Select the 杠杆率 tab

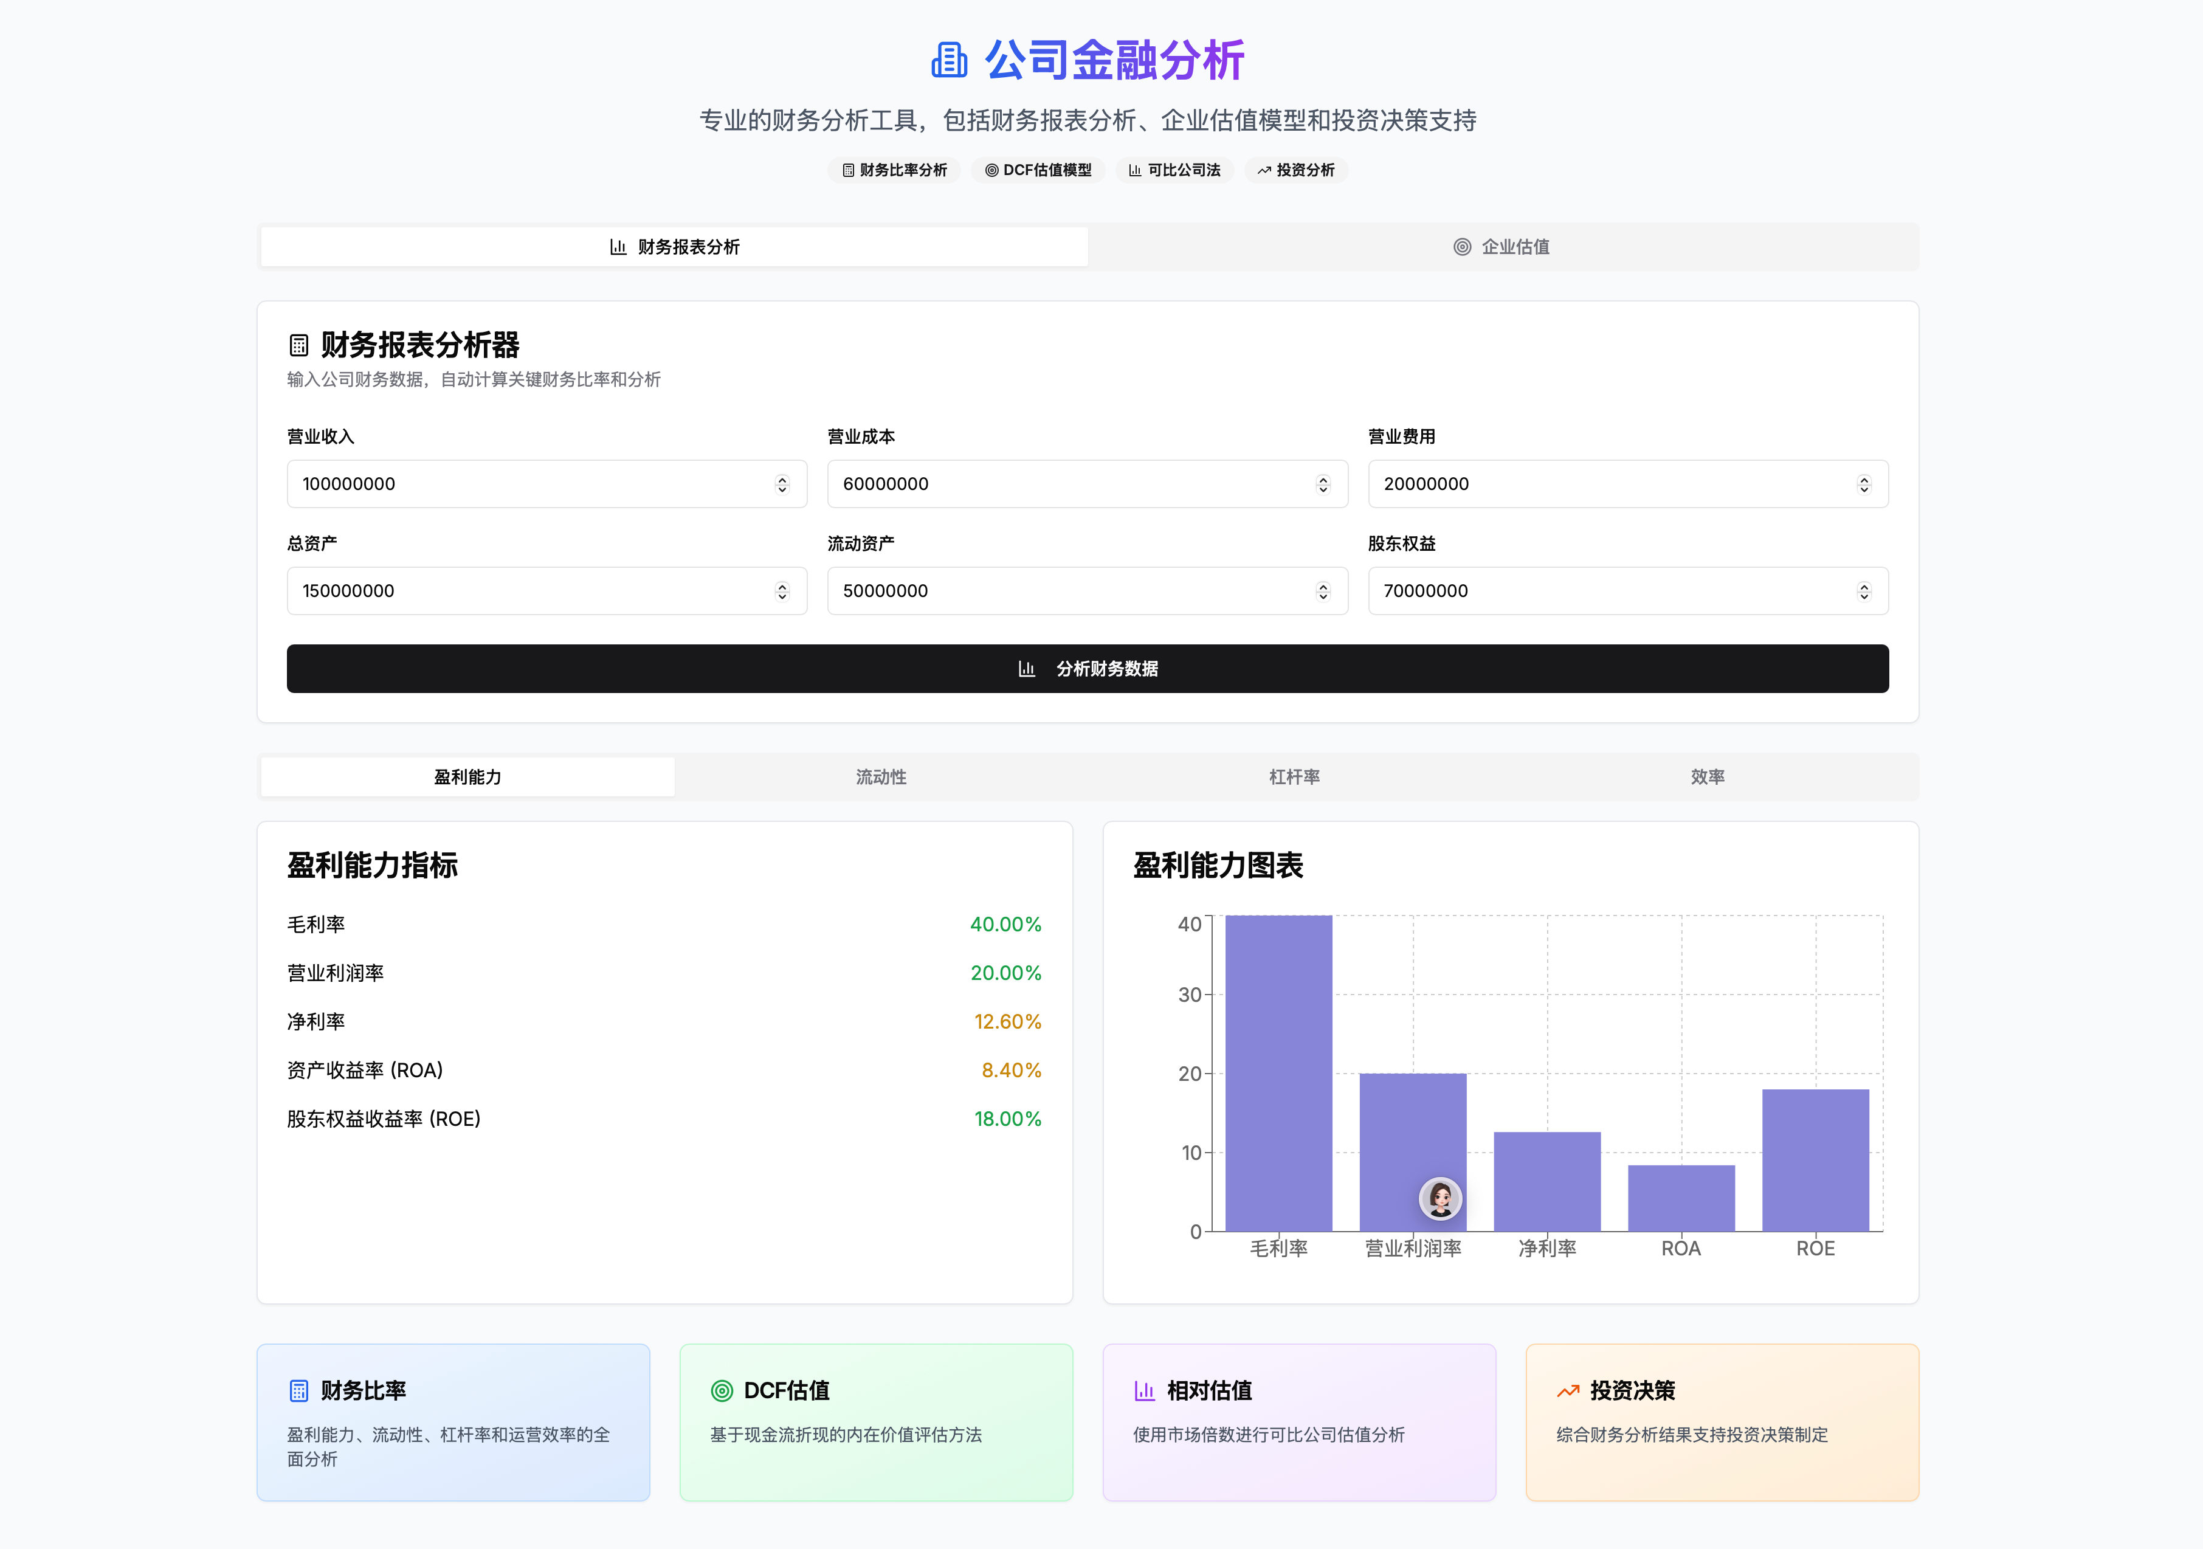pyautogui.click(x=1294, y=776)
